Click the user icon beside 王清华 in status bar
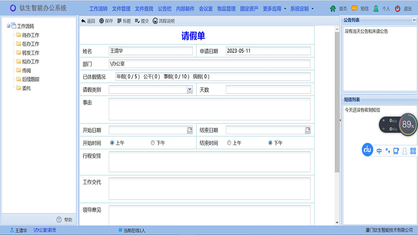Screen dimensions: 418x235 12,230
